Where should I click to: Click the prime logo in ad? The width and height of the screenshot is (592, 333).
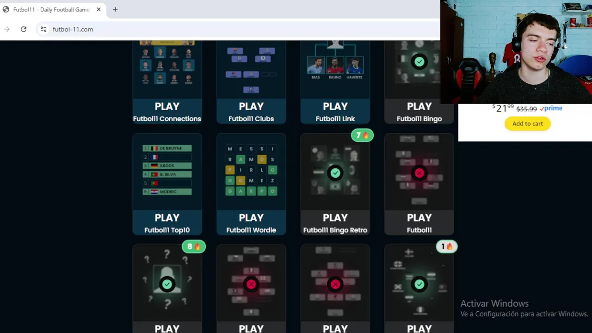(551, 108)
